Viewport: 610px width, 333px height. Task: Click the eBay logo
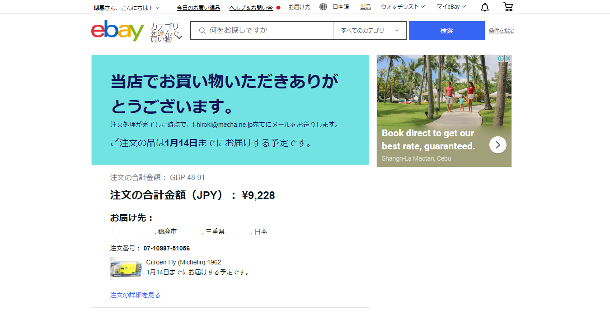click(117, 31)
